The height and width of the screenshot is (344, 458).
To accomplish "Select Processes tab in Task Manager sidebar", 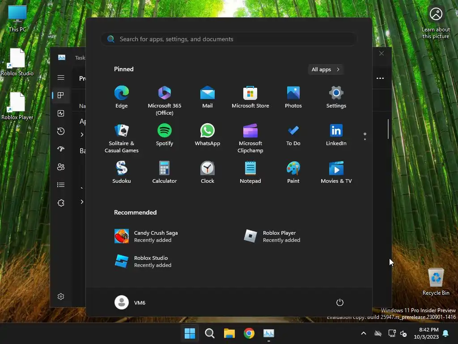I will [61, 95].
